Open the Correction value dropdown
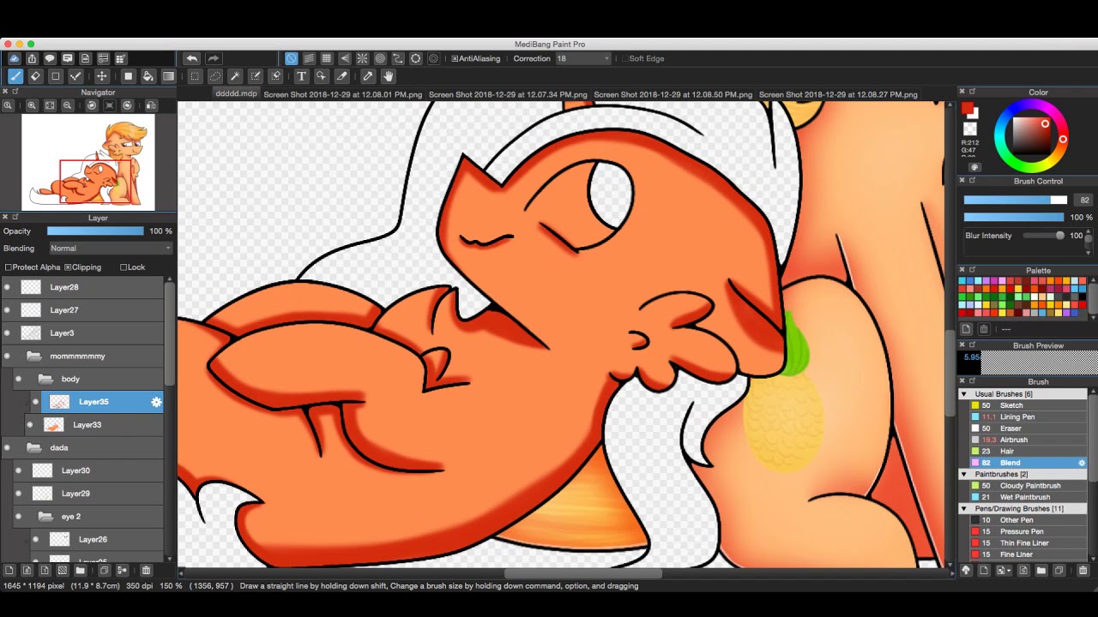 coord(583,58)
